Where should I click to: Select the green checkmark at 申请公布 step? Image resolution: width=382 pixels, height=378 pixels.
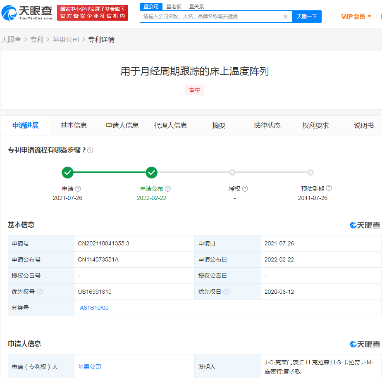(x=151, y=173)
